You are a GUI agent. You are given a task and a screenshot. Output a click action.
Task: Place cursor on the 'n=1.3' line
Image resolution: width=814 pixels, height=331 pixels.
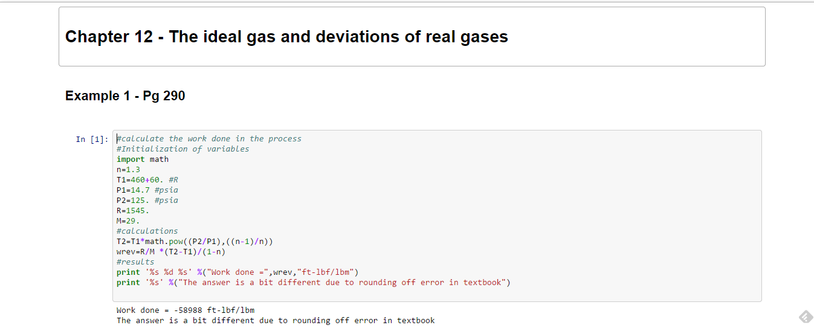pyautogui.click(x=128, y=170)
